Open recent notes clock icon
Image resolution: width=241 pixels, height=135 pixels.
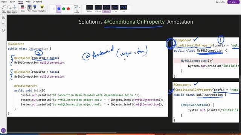point(3,30)
